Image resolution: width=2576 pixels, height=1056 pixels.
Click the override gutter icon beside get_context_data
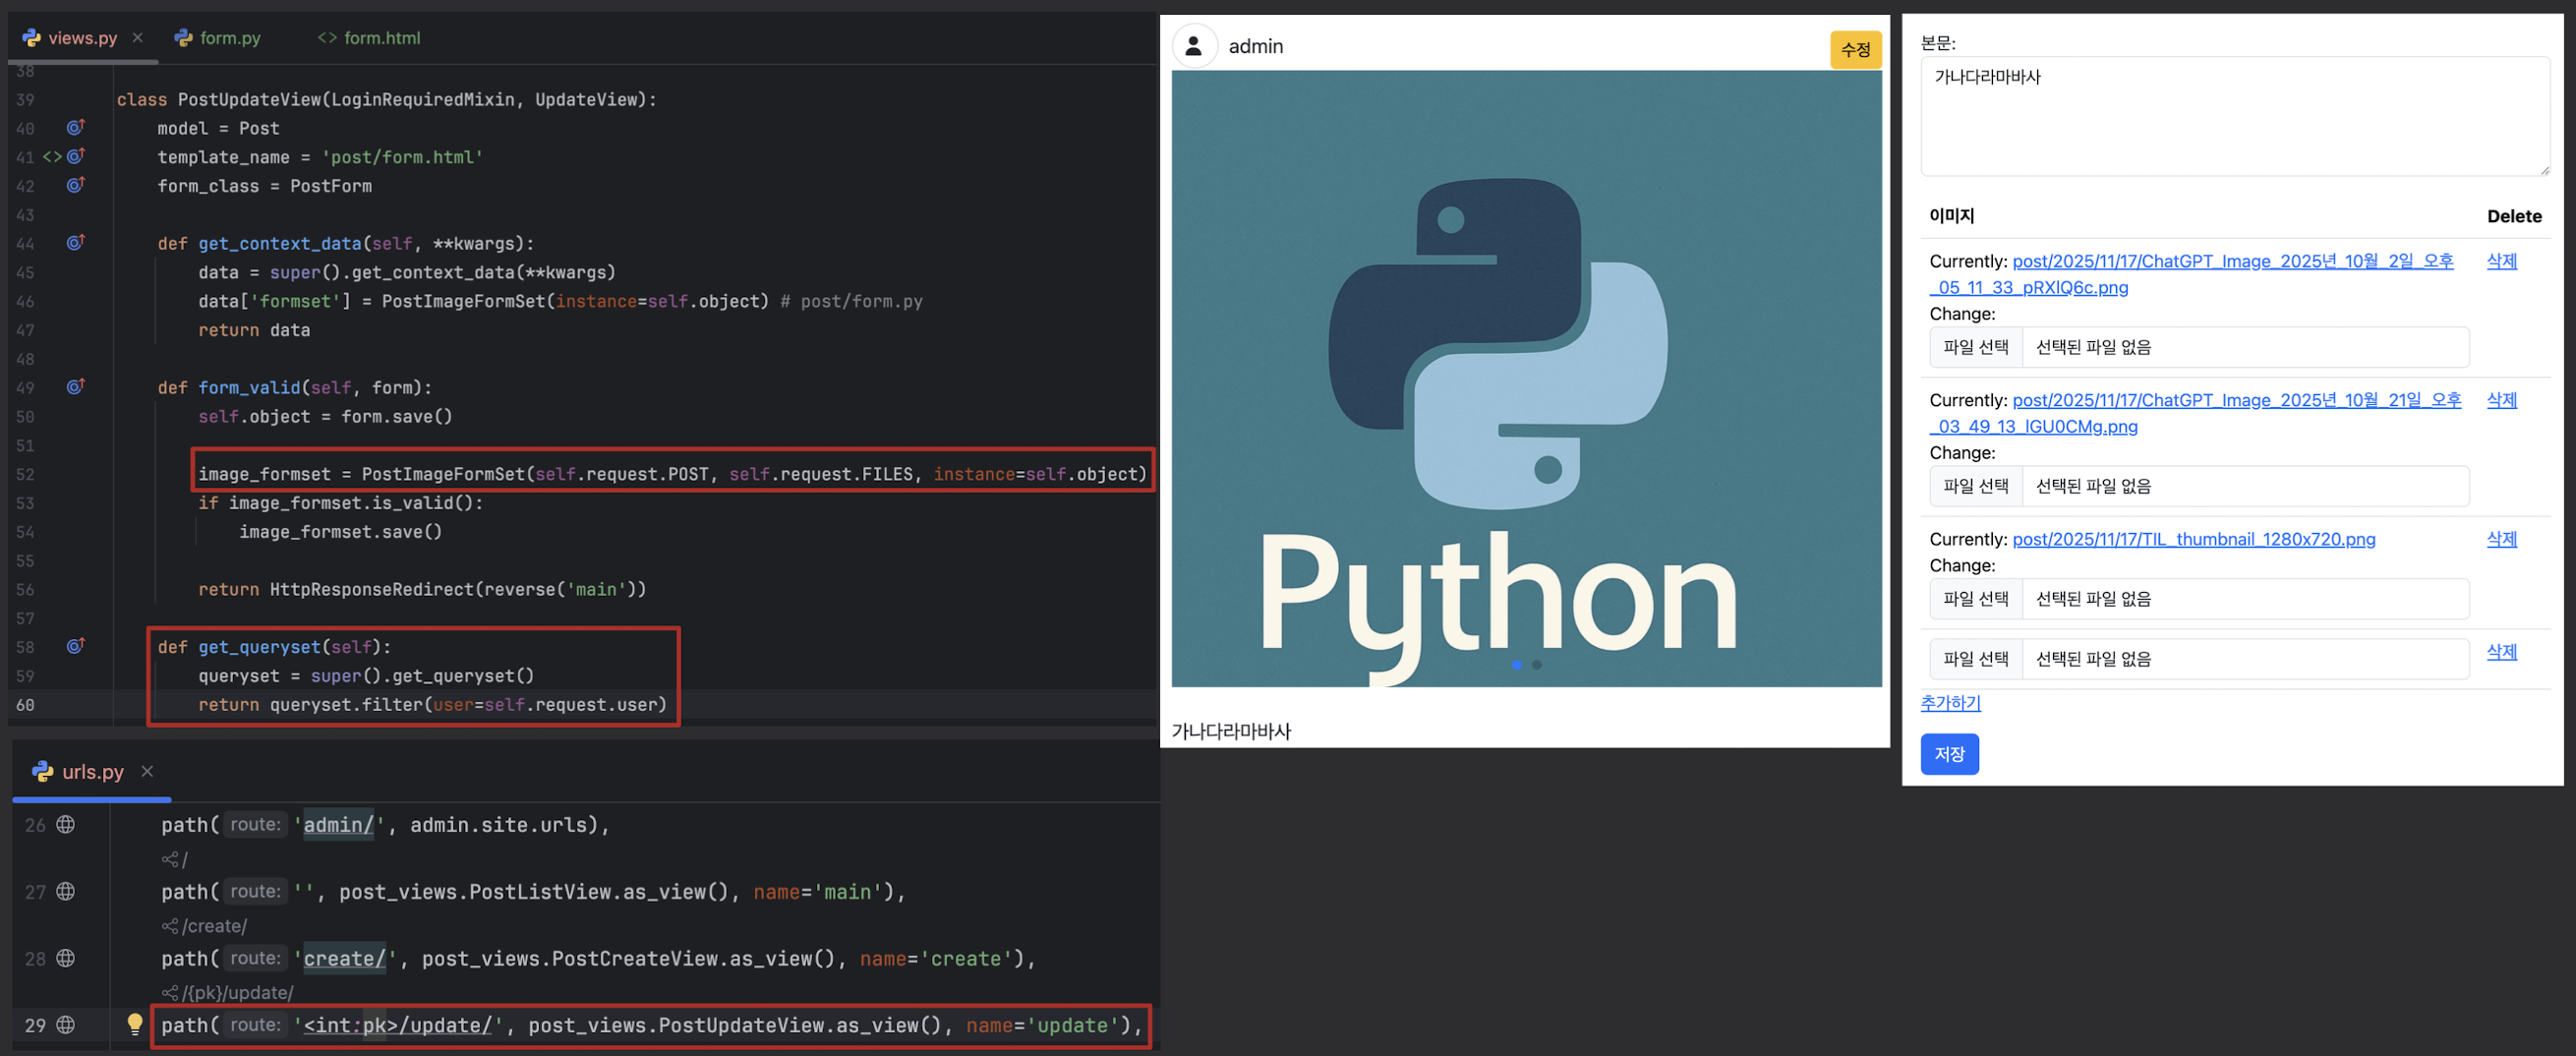click(75, 243)
